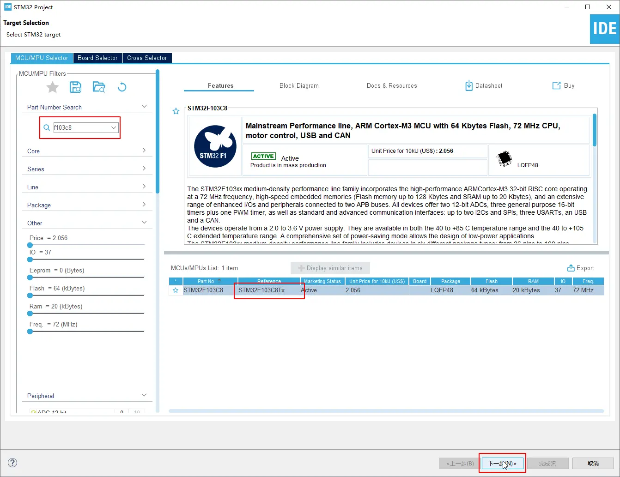Sort the list by RAM column header
The height and width of the screenshot is (477, 620).
tap(533, 281)
